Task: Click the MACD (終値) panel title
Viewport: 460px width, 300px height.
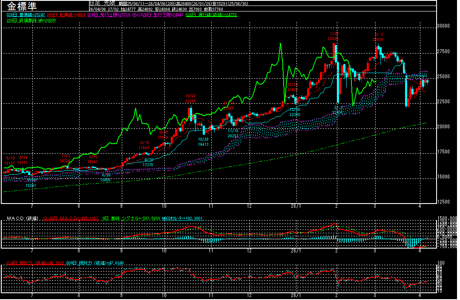Action: [x=22, y=218]
